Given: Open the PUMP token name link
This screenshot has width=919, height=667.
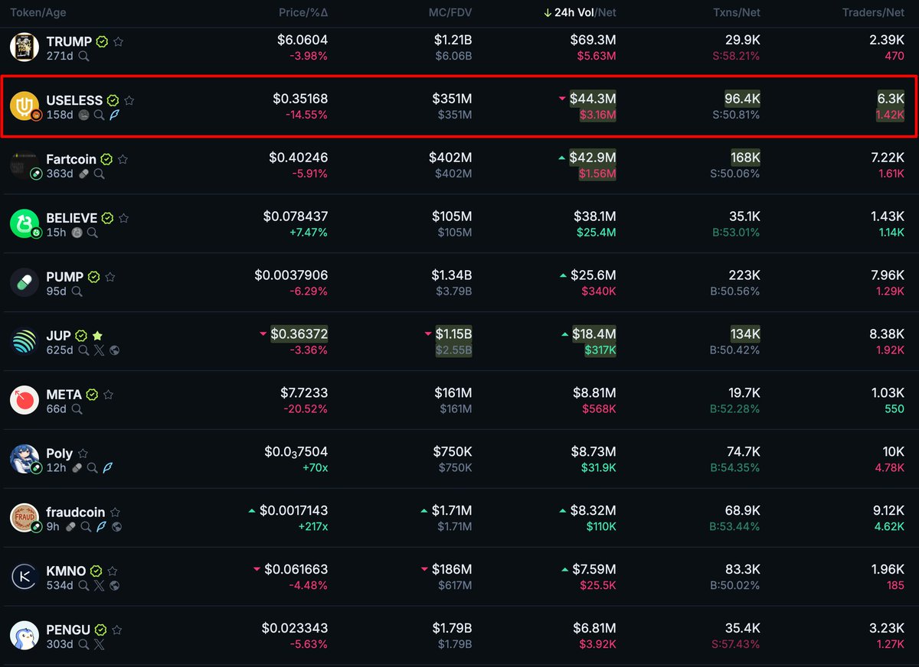Looking at the screenshot, I should pos(64,277).
